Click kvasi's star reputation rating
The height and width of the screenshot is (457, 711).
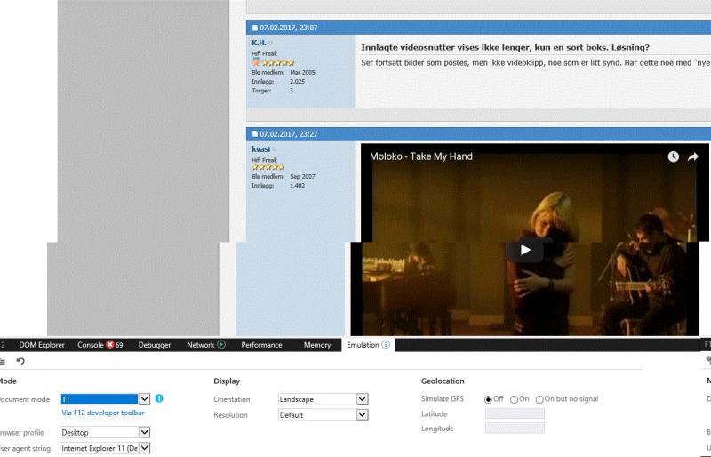(268, 166)
